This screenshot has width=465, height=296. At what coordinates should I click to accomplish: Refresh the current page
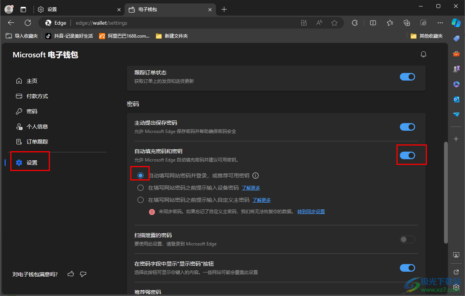(x=28, y=23)
